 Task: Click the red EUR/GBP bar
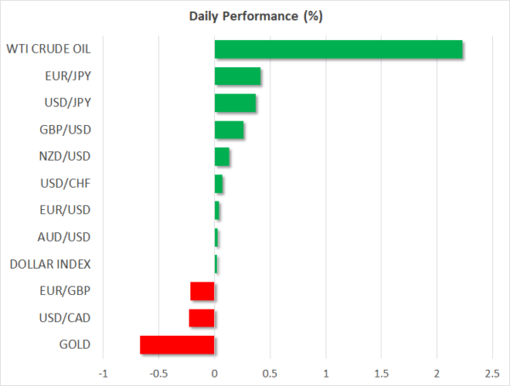click(x=202, y=292)
